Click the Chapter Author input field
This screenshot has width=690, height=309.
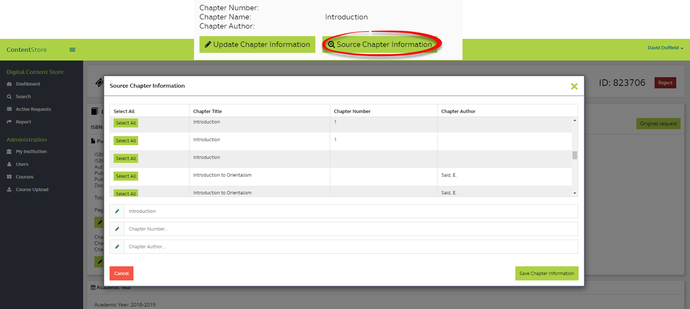tap(350, 247)
